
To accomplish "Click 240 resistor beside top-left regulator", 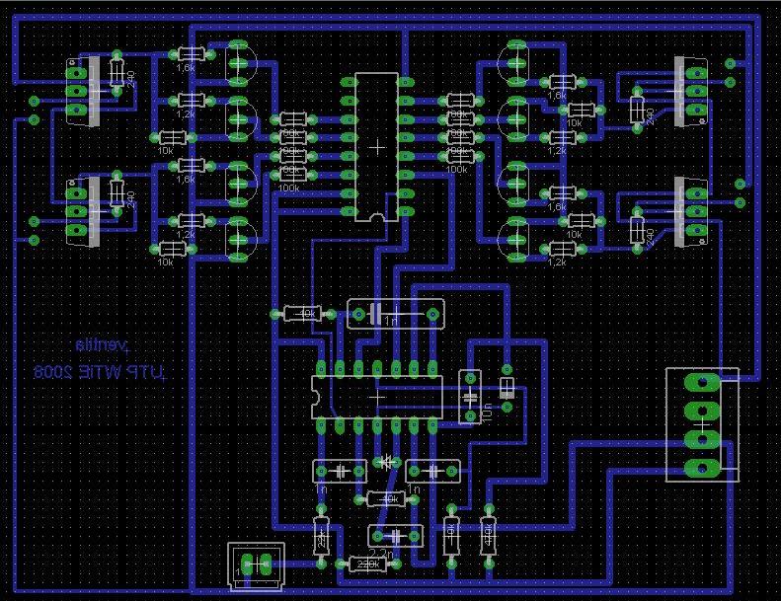I will pyautogui.click(x=117, y=73).
